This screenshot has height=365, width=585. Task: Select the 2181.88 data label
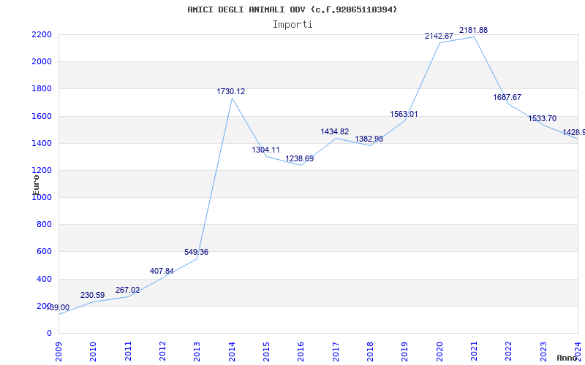(473, 30)
